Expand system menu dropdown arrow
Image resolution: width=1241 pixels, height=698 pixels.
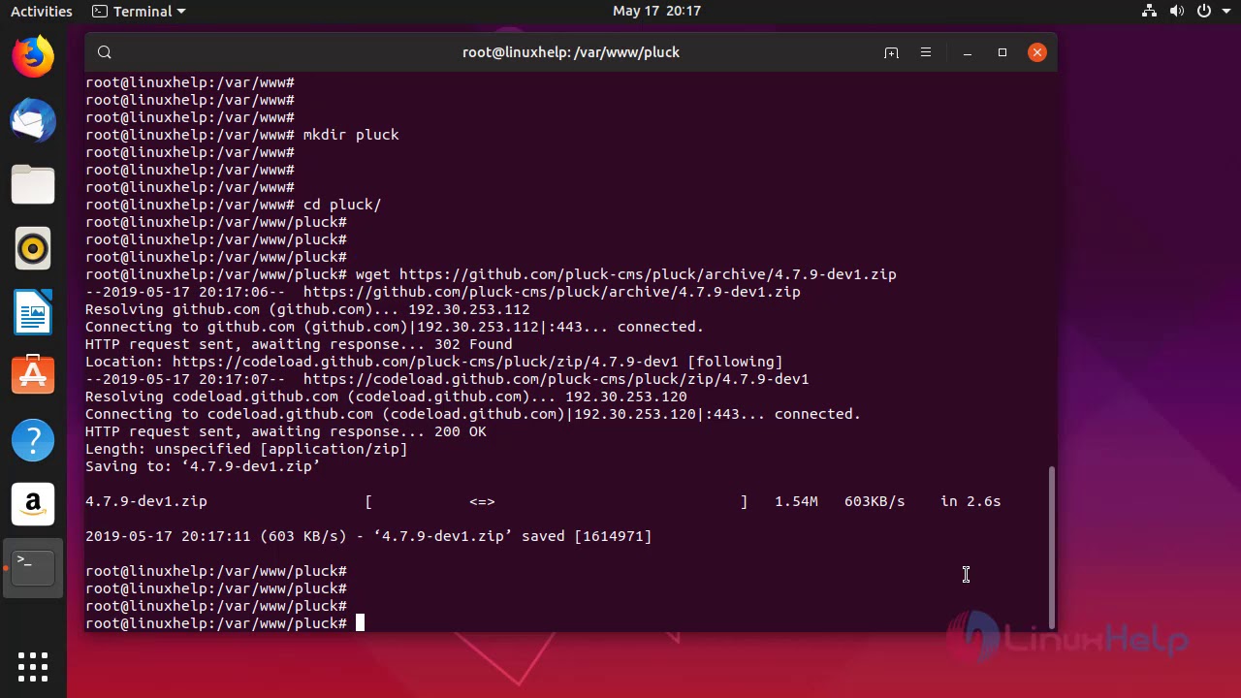pos(1225,12)
